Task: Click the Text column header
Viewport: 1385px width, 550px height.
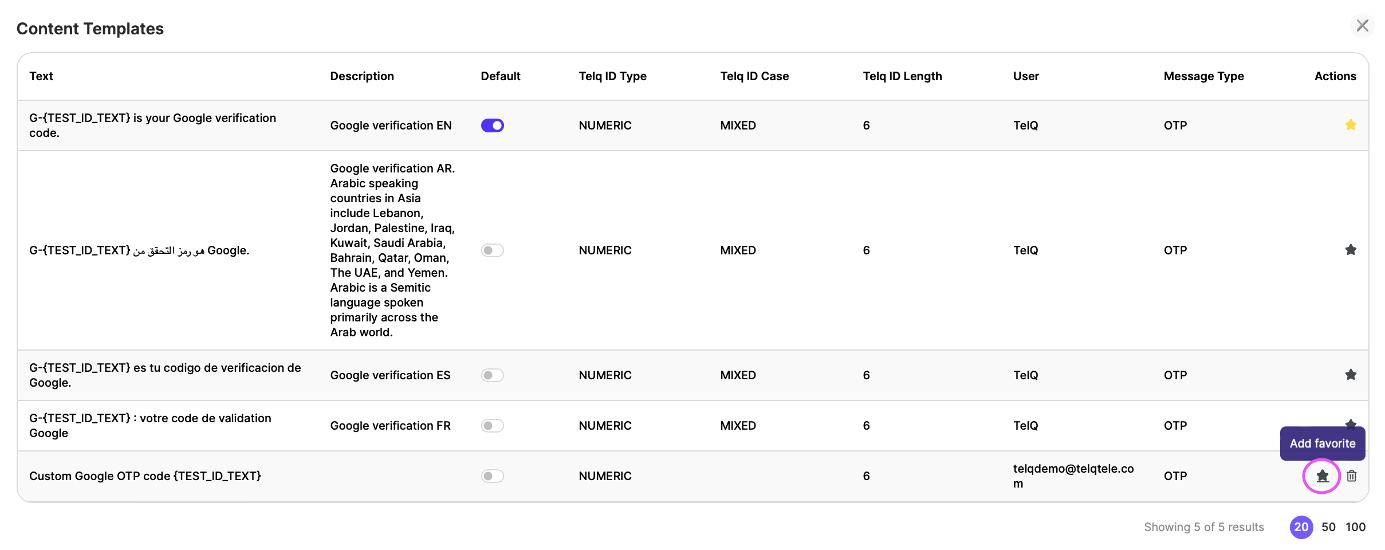Action: [41, 76]
